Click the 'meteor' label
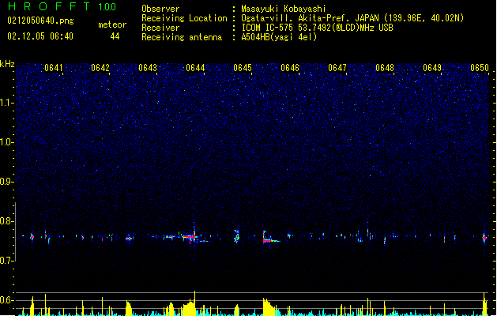The height and width of the screenshot is (316, 497). 112,24
